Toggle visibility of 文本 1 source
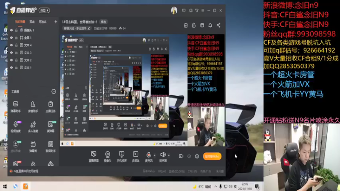The height and width of the screenshot is (191, 340). (11, 67)
